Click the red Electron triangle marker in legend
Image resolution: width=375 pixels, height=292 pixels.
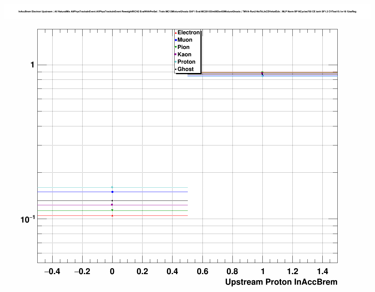click(x=176, y=33)
